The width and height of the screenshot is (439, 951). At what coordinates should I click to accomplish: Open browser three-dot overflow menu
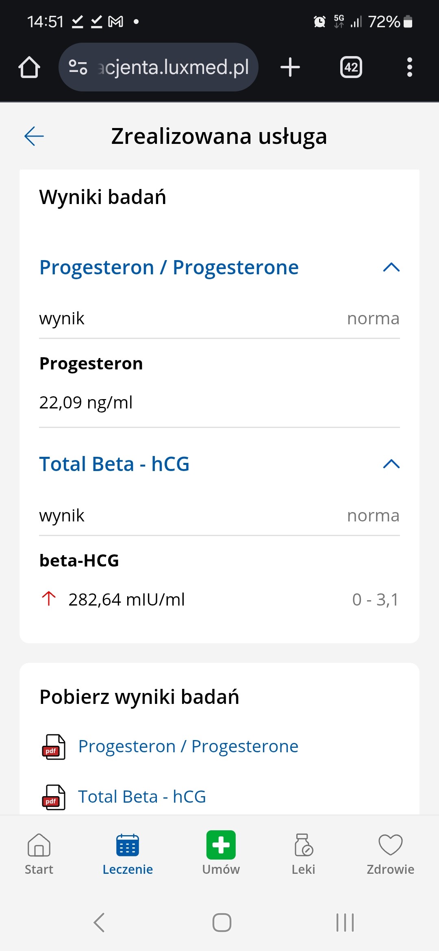(x=409, y=67)
